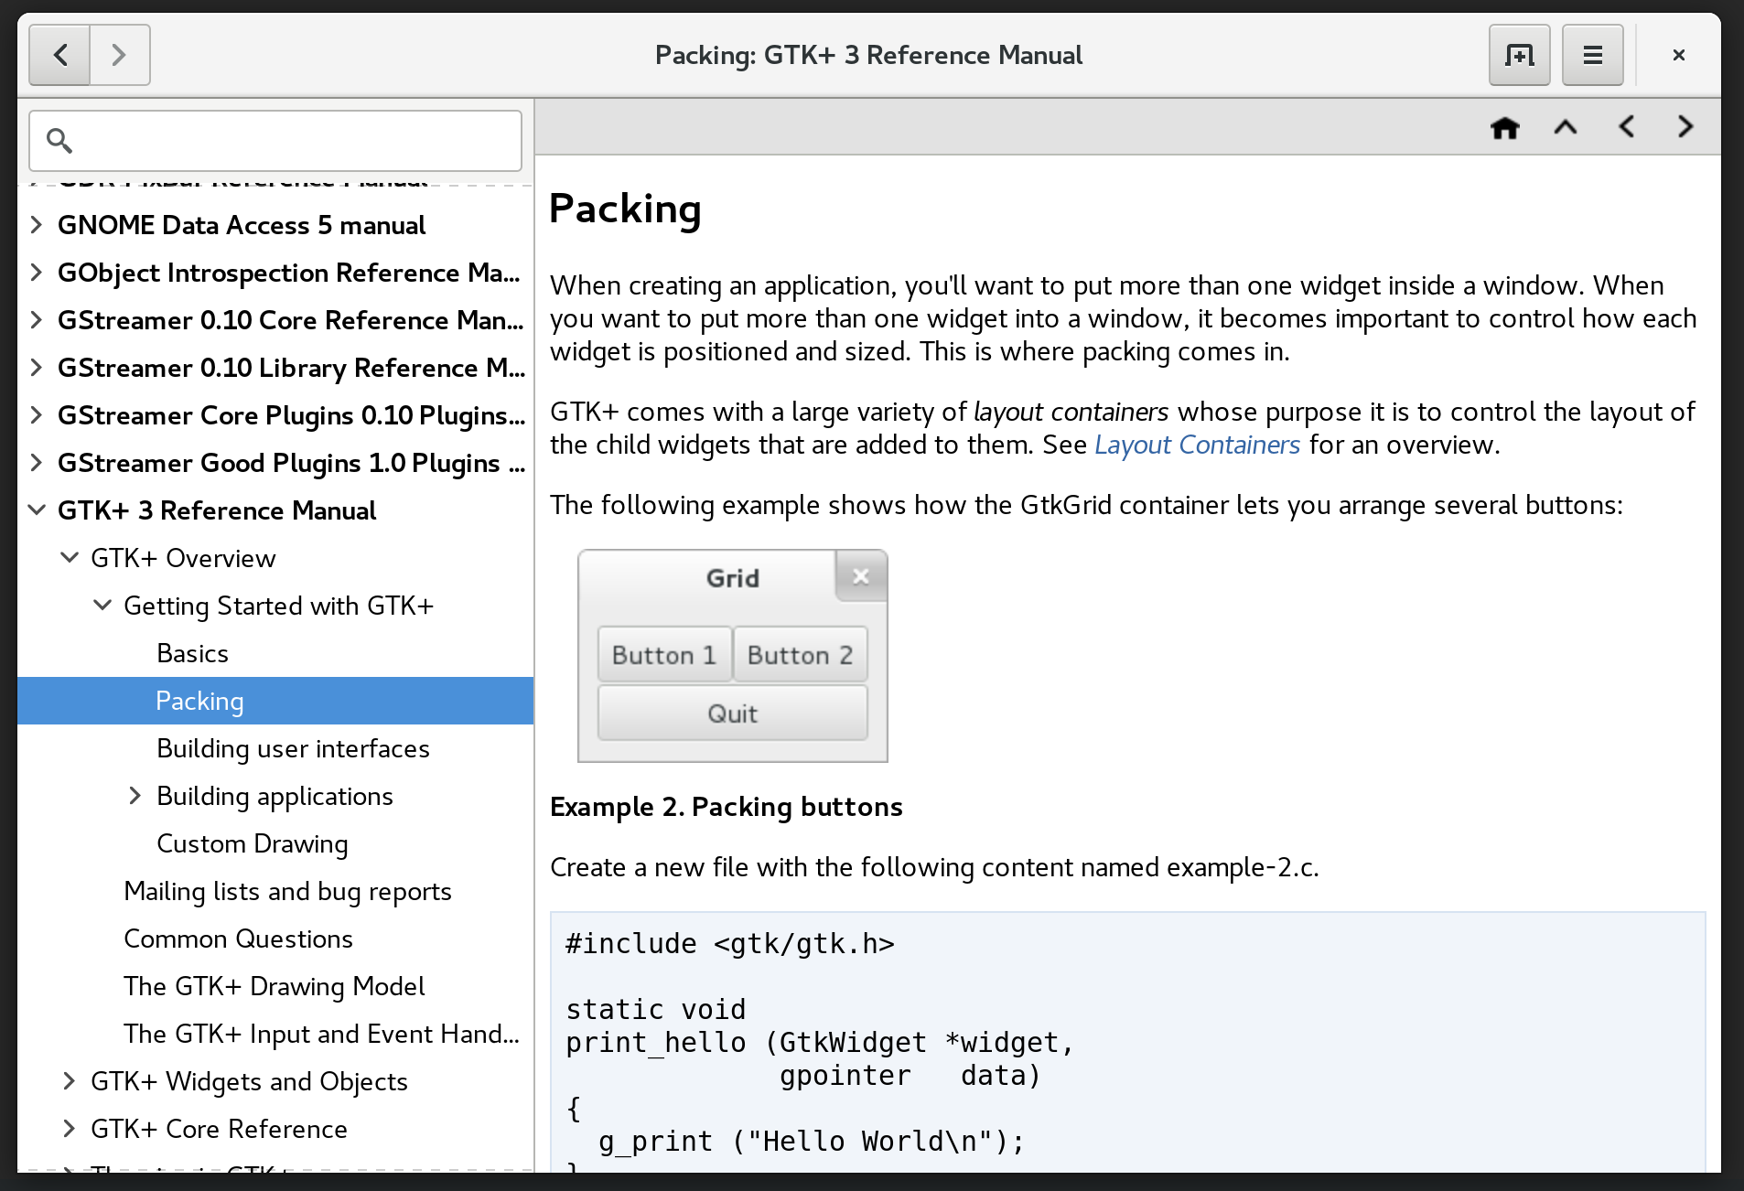Expand the Building applications node
Screen dimensions: 1744x1191
135,796
